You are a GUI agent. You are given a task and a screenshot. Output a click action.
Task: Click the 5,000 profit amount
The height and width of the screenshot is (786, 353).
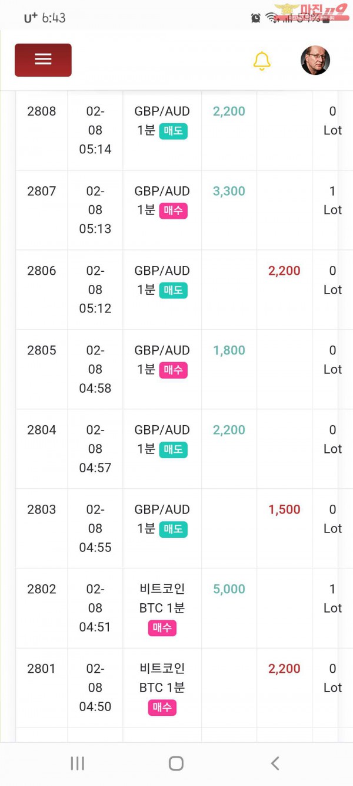coord(229,589)
